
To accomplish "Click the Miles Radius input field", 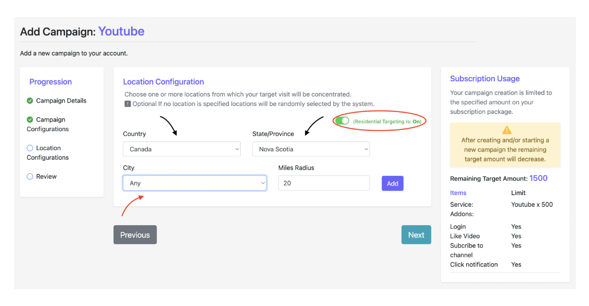I will coord(324,183).
